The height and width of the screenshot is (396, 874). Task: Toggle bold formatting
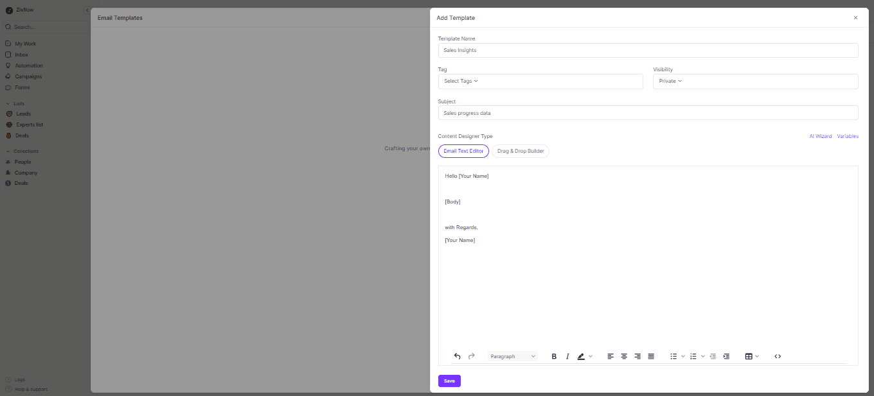point(554,356)
